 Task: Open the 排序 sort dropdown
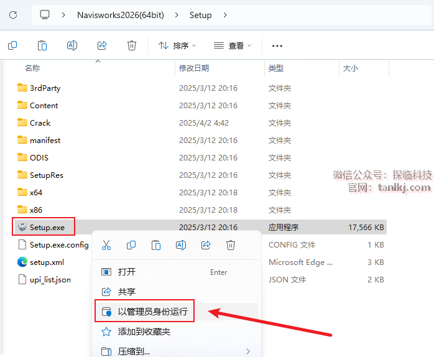click(x=177, y=45)
